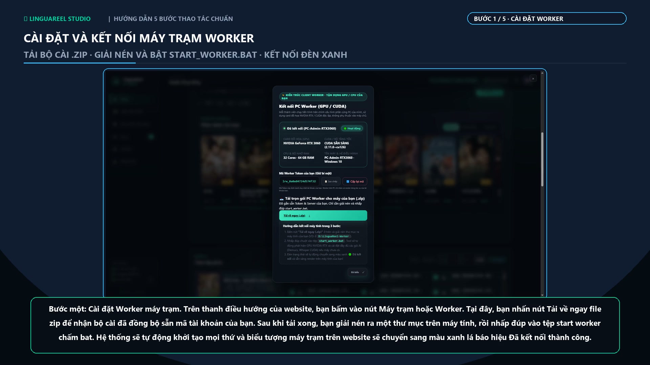
Task: Click the scrollbar down arrow of the screenshot panel
Action: point(542,295)
